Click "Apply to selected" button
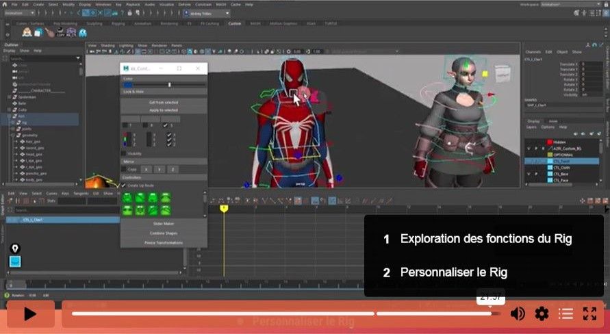This screenshot has width=610, height=334. click(x=164, y=110)
